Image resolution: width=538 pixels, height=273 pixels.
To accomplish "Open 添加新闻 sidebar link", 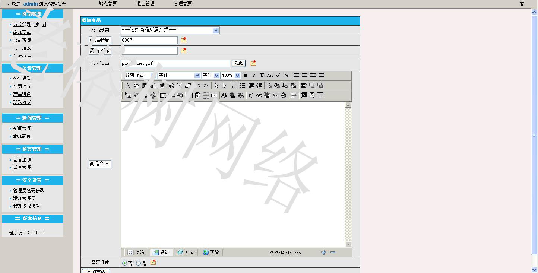I will (22, 136).
